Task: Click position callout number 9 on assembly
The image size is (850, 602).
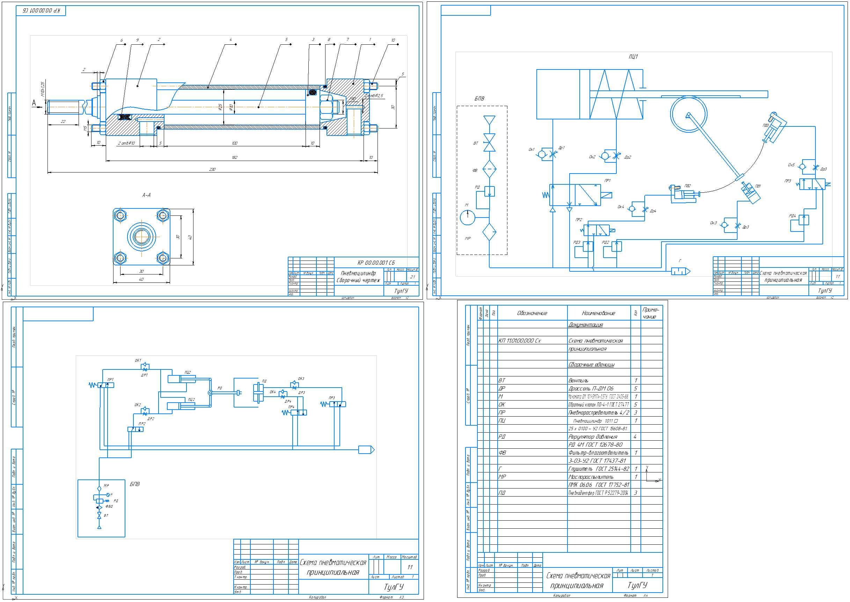Action: pos(137,40)
